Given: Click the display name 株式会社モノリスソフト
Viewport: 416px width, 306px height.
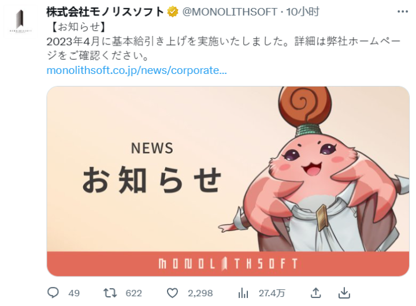Looking at the screenshot, I should click(105, 12).
